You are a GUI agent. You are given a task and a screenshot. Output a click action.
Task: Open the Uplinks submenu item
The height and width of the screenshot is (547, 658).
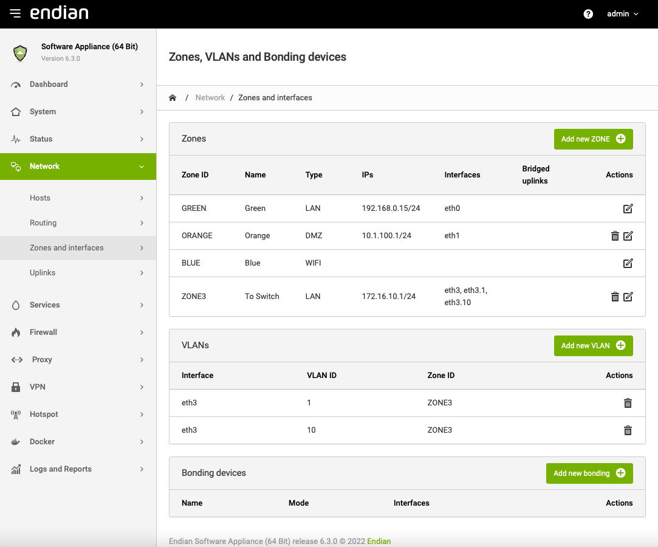(x=78, y=273)
